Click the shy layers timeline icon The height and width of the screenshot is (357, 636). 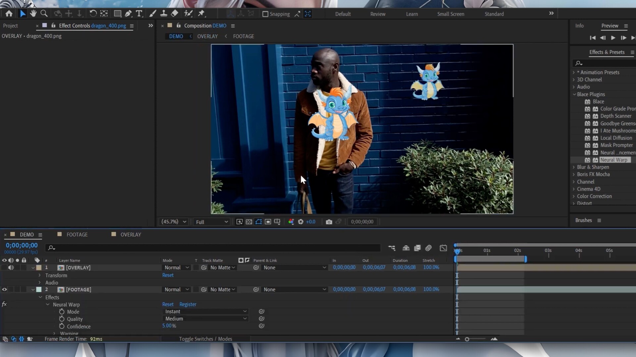pyautogui.click(x=406, y=248)
